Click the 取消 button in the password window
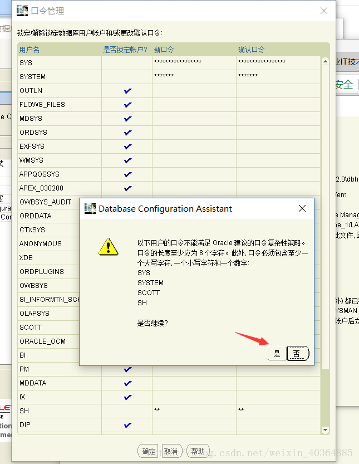The height and width of the screenshot is (464, 359). (x=171, y=451)
